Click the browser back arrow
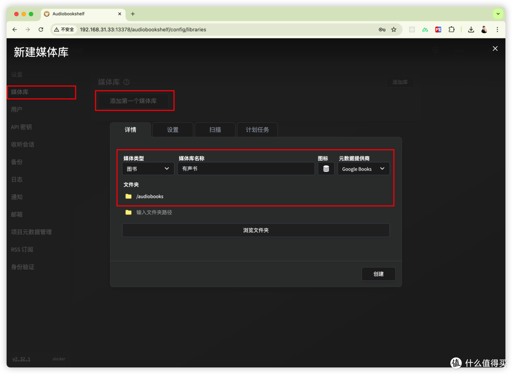 (14, 29)
